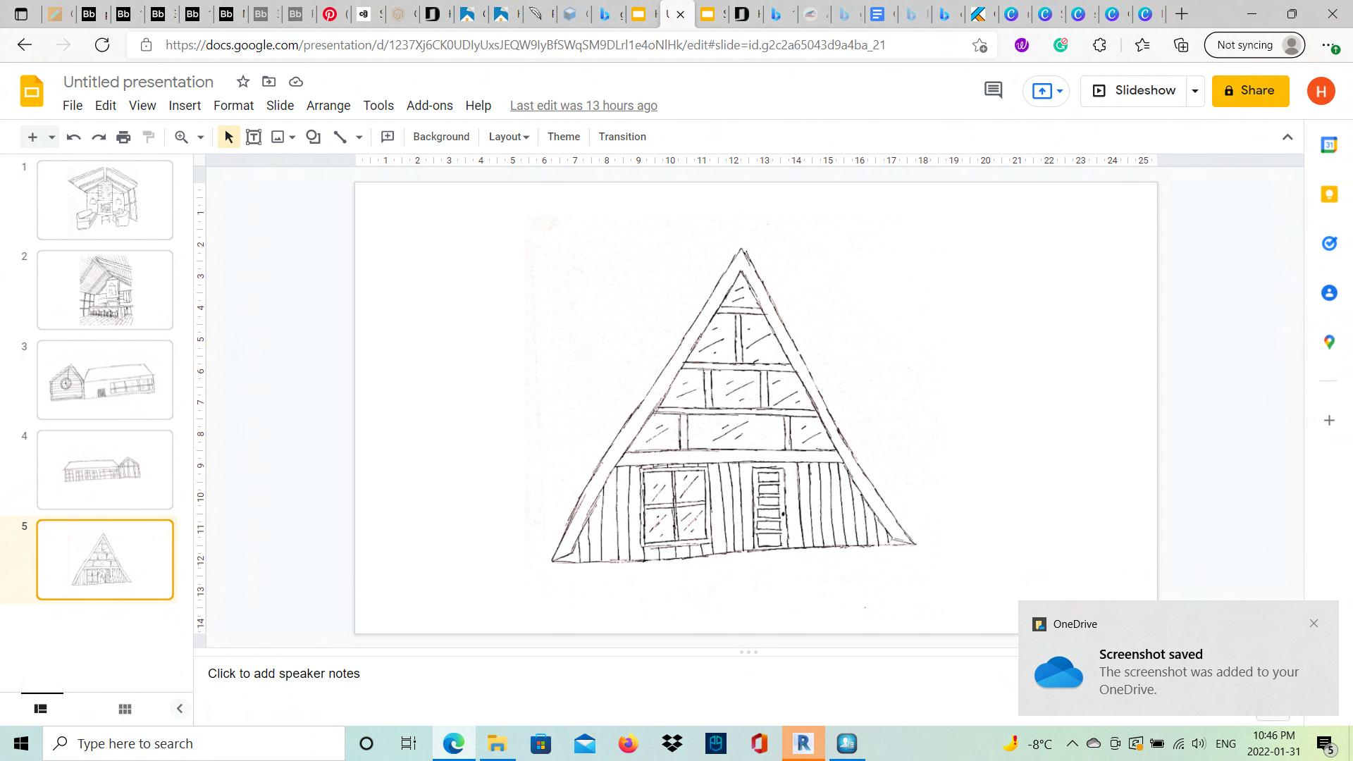The width and height of the screenshot is (1353, 761).
Task: Open comment history icon
Action: 993,90
